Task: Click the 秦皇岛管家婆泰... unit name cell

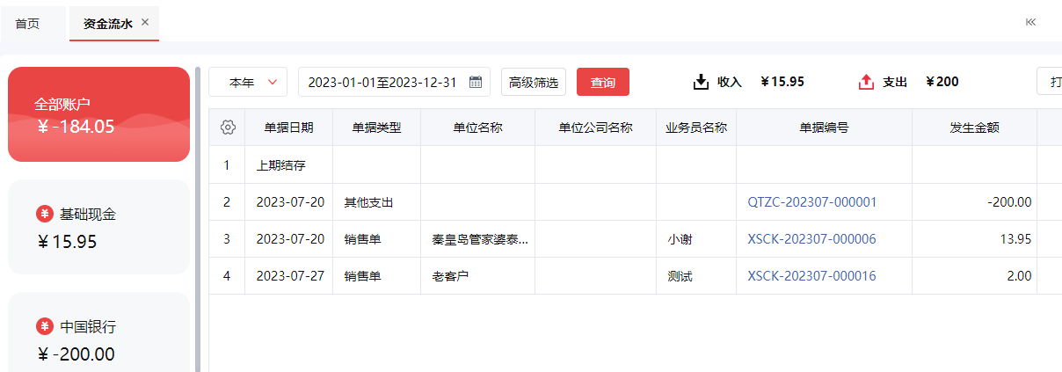Action: coord(477,238)
